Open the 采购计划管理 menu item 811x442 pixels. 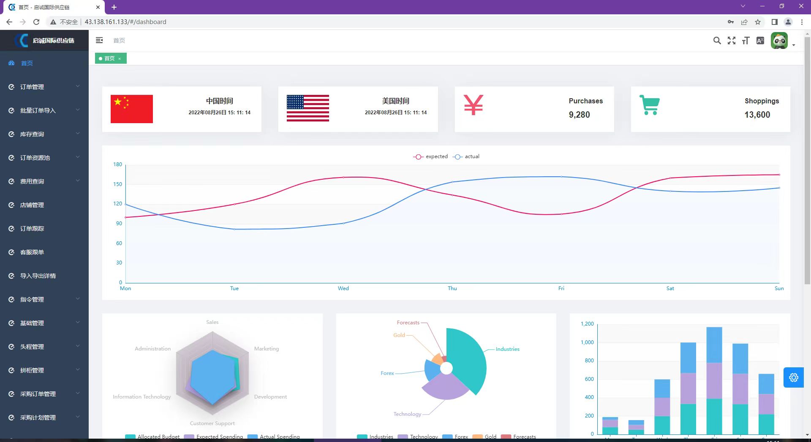click(44, 418)
